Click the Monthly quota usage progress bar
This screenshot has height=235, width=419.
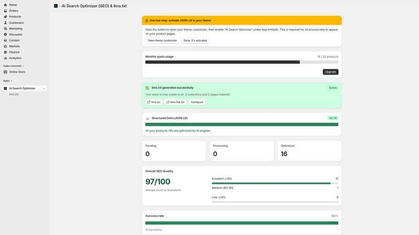pos(242,62)
